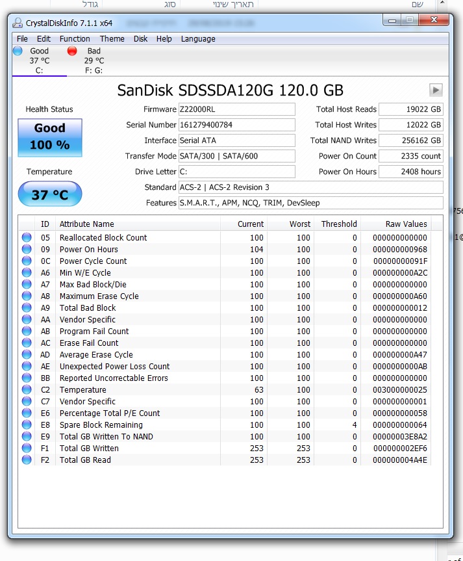This screenshot has height=561, width=463.
Task: Click the current value 63 for Temperature
Action: click(x=259, y=389)
